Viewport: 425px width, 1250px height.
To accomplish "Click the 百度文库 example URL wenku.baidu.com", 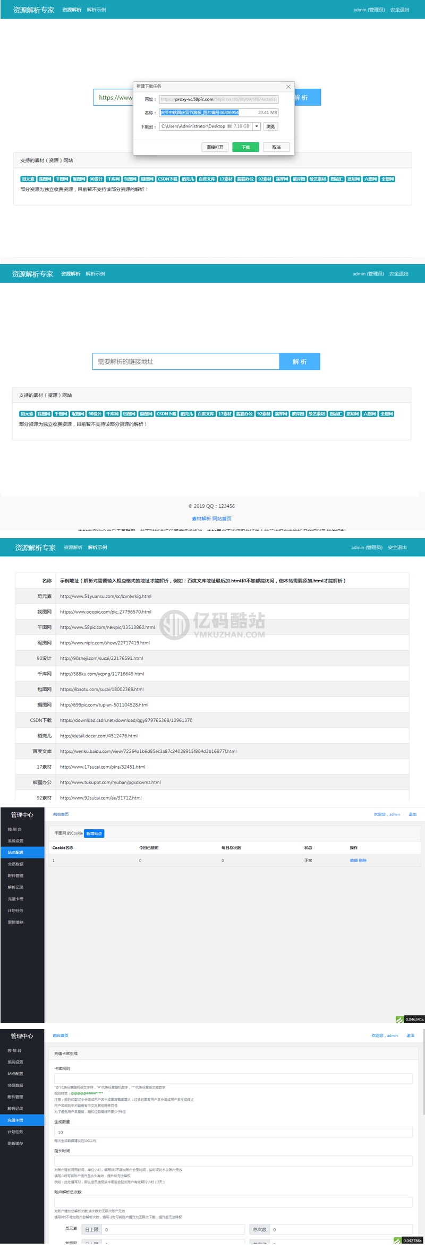I will tap(148, 751).
